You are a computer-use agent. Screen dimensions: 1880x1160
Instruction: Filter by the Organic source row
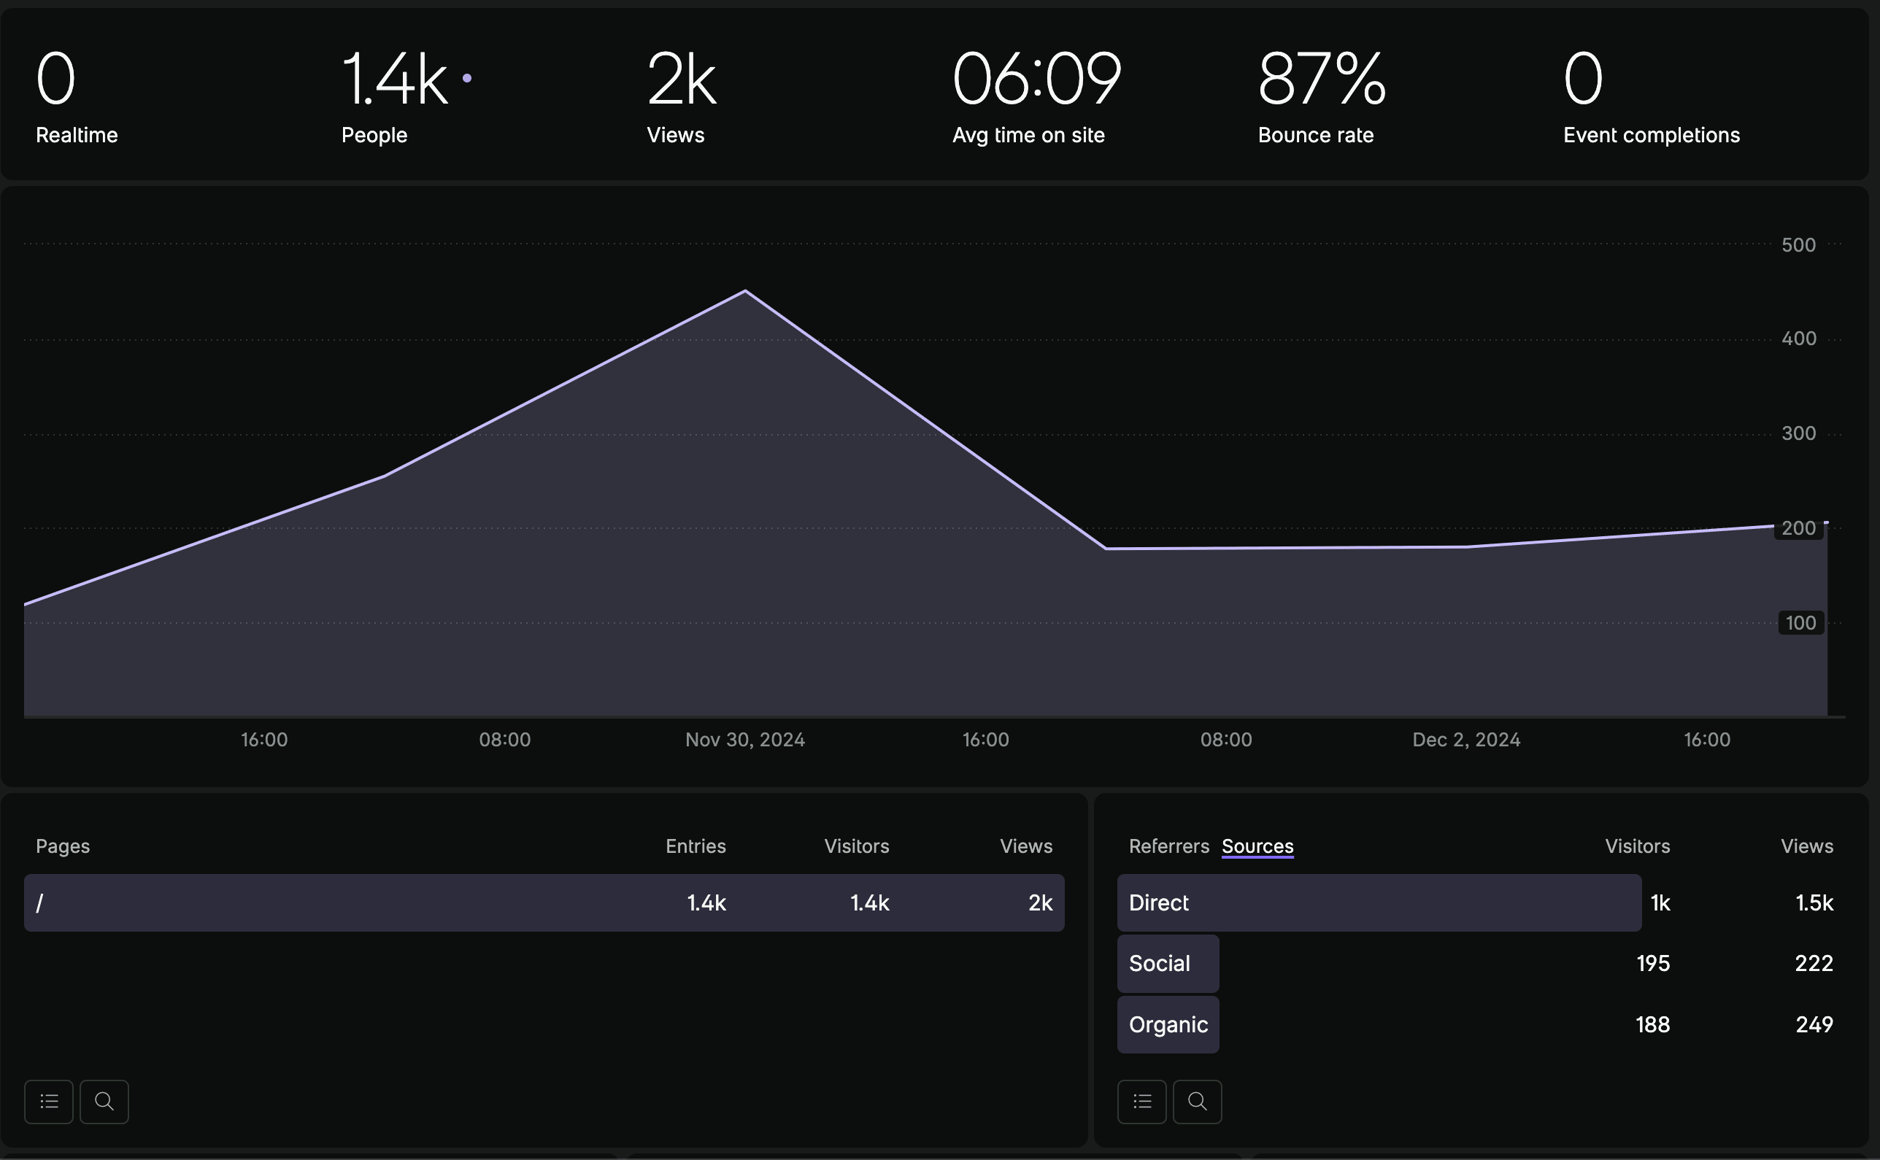point(1168,1025)
